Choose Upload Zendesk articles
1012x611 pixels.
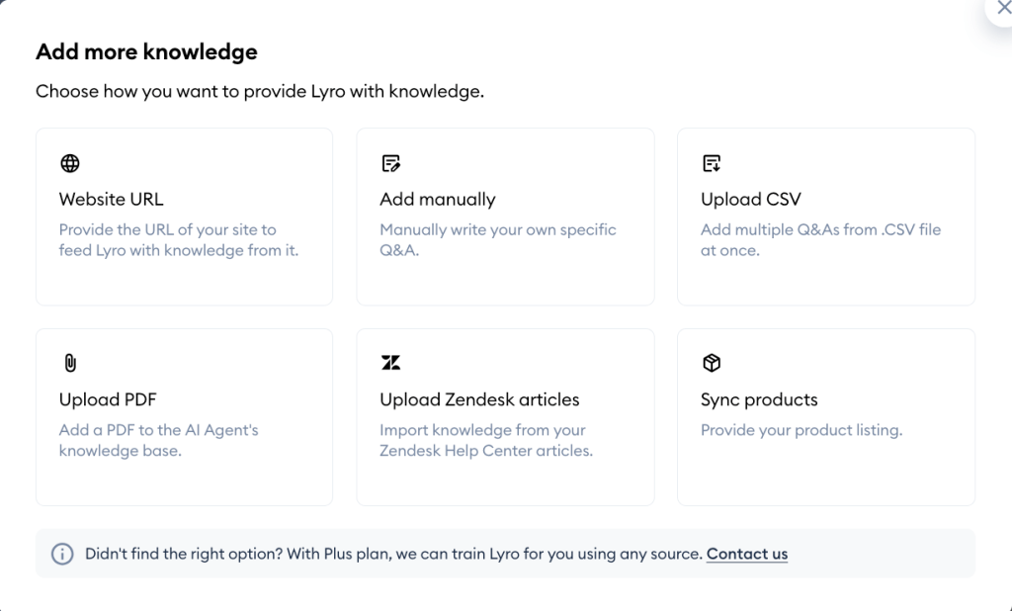pos(505,415)
